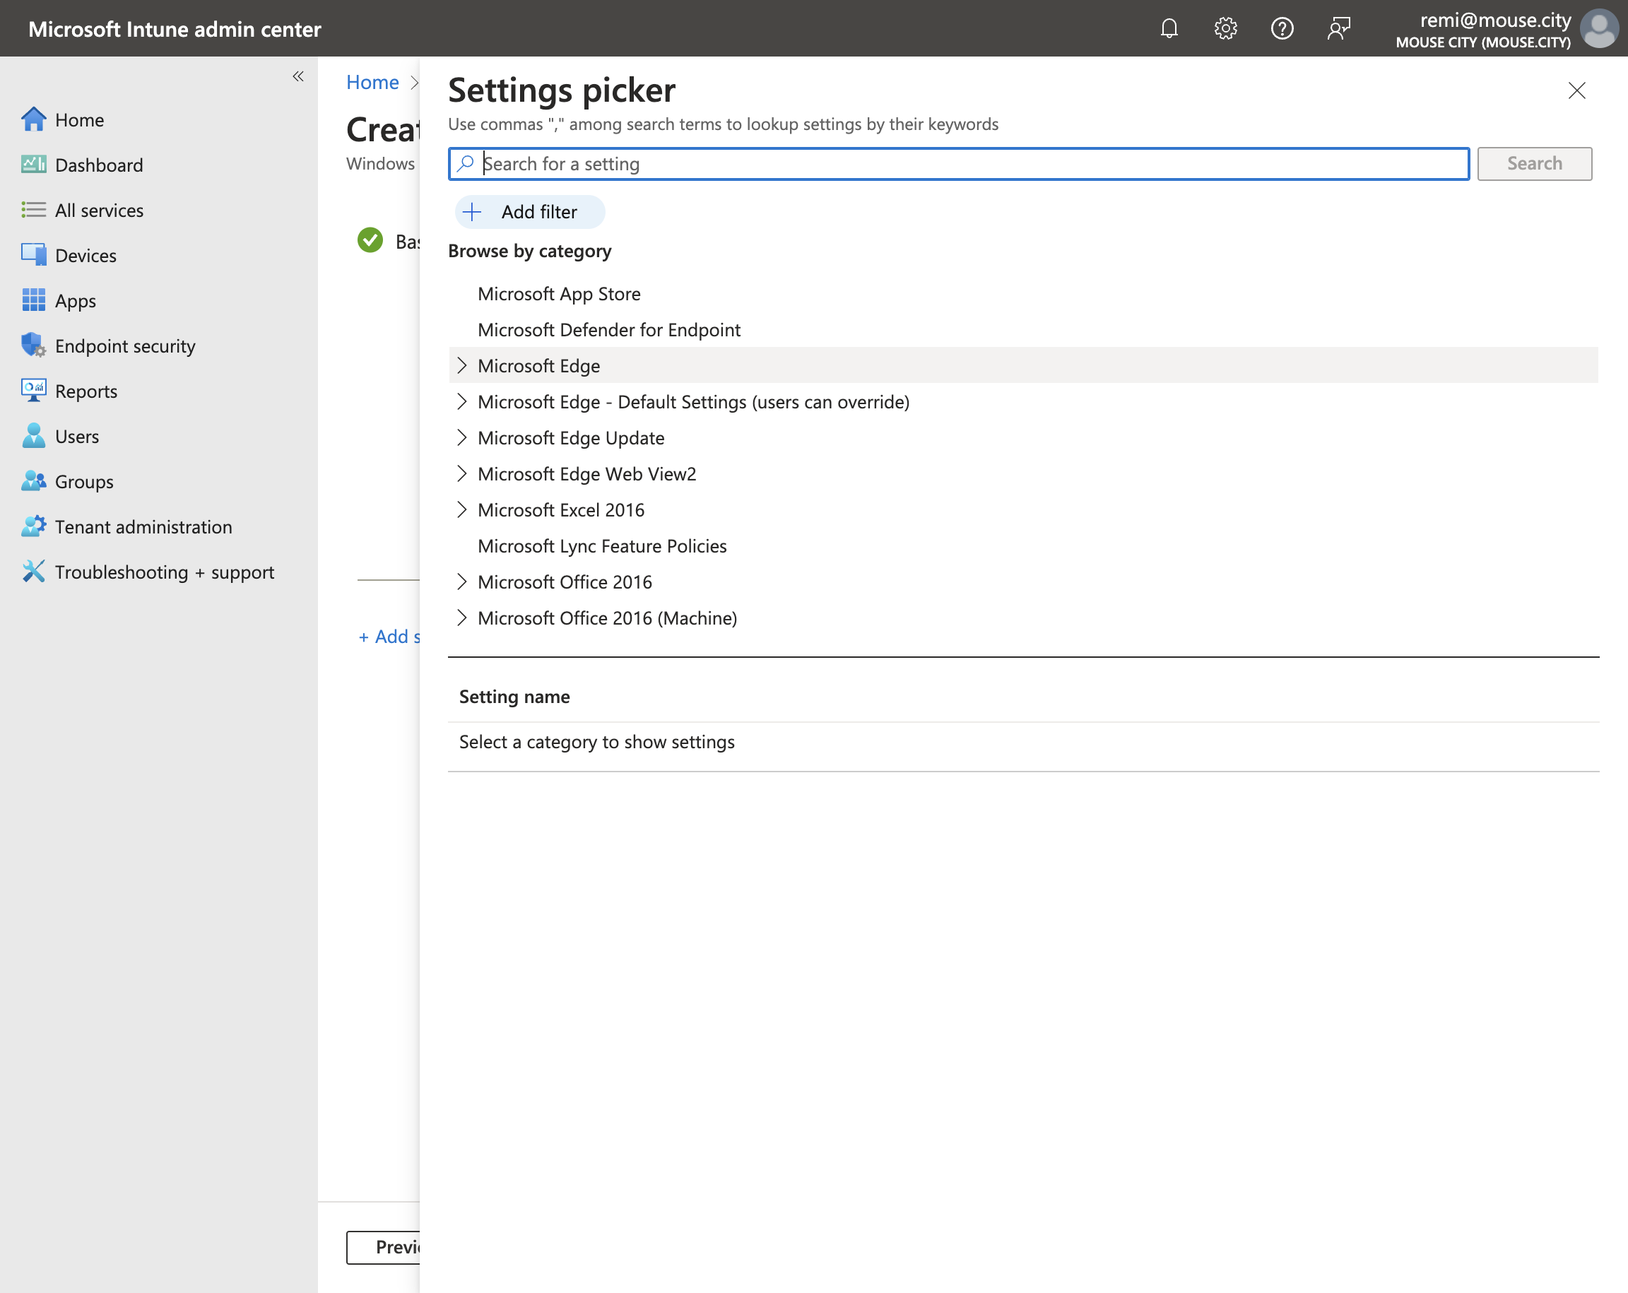The height and width of the screenshot is (1293, 1628).
Task: Open Troubleshooting + support in sidebar
Action: pos(165,572)
